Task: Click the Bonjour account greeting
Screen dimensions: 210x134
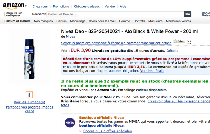Action: coord(206,14)
